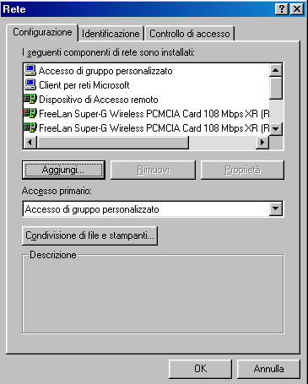Select the Accesso di gruppo personalizzato icon
This screenshot has height=384, width=308.
(x=30, y=70)
